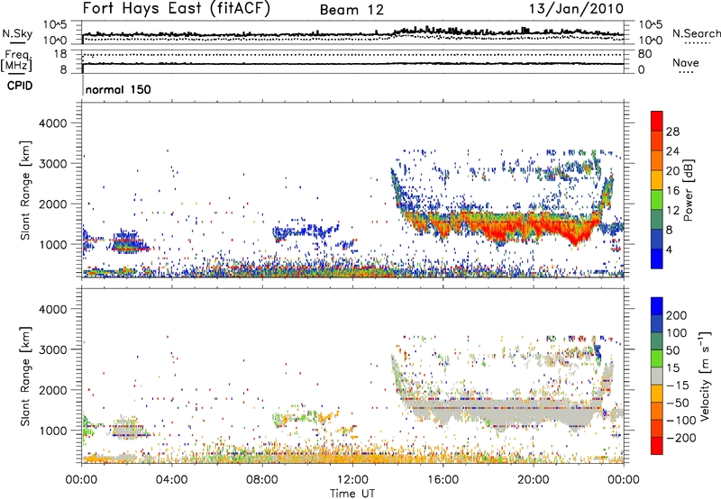
Task: Pick the red bottom segment of velocity color bar
Action: [657, 446]
